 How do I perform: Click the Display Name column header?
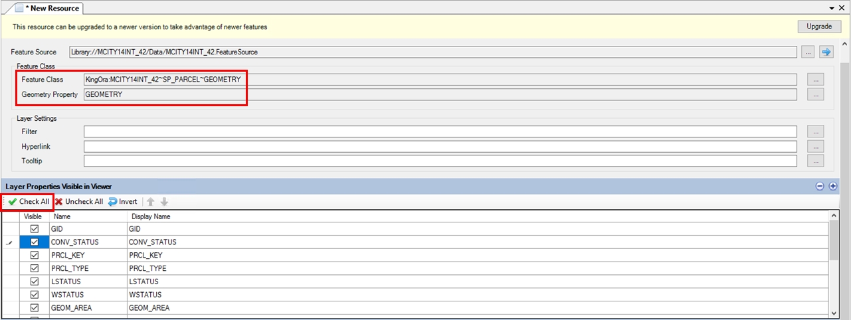pos(151,216)
